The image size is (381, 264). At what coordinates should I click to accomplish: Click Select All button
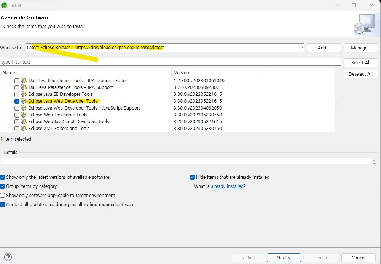point(360,62)
